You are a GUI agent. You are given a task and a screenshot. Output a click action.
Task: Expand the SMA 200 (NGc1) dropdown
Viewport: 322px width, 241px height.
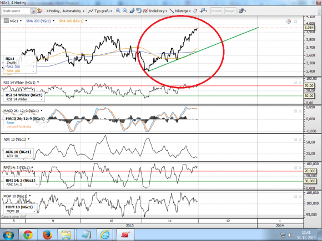(x=40, y=21)
